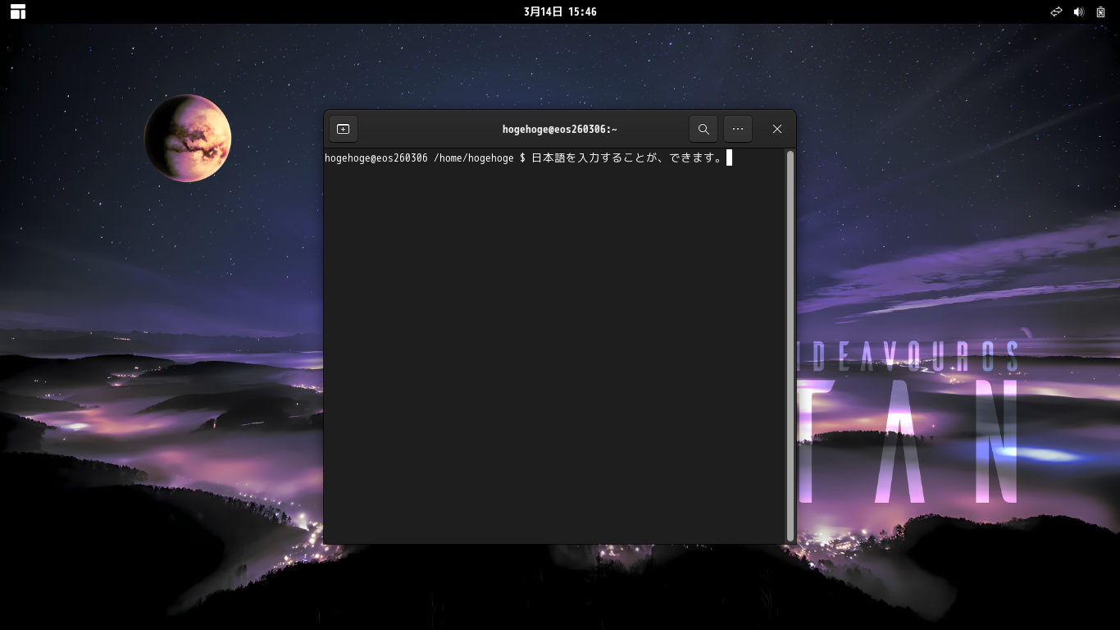Image resolution: width=1120 pixels, height=630 pixels.
Task: Click the terminal vertical scrollbar
Action: [x=790, y=345]
